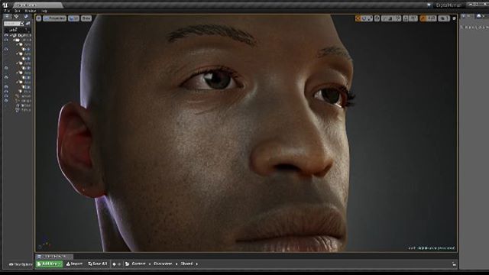489x275 pixels.
Task: Select the translate gizmo tool
Action: coord(358,18)
